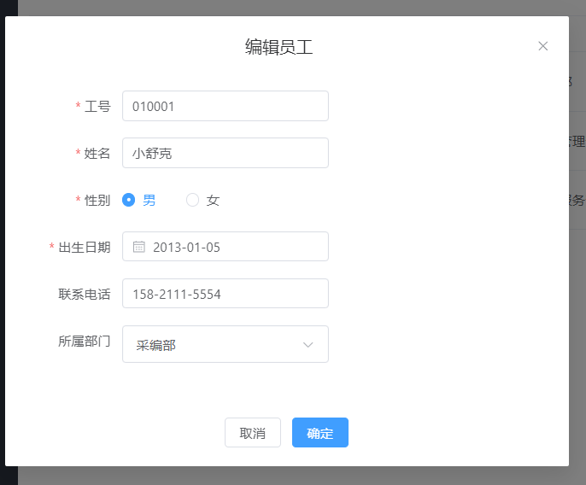Click the 联系电话 field with 158-2111-5554

pyautogui.click(x=226, y=294)
